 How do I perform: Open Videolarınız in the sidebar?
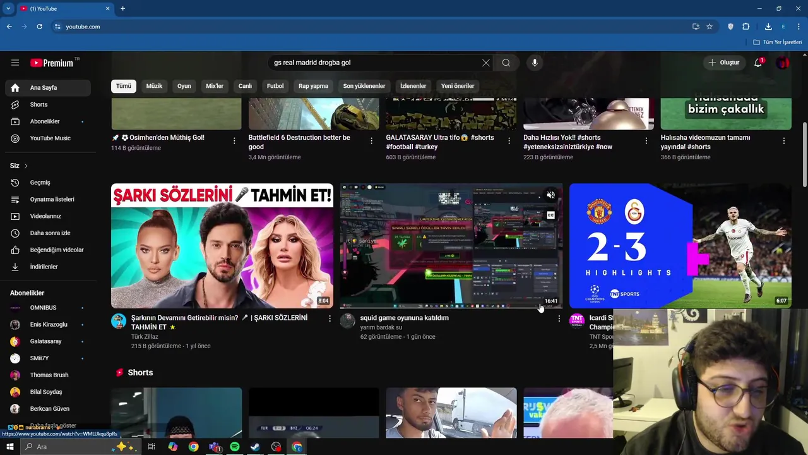[x=48, y=216]
